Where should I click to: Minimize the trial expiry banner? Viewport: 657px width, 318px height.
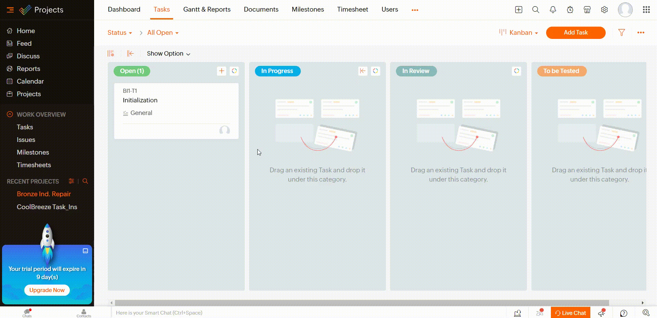click(85, 251)
